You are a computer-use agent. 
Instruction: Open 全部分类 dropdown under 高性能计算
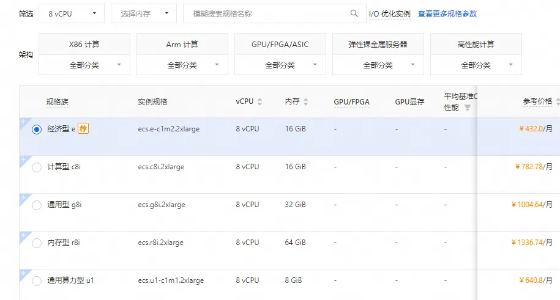click(476, 65)
